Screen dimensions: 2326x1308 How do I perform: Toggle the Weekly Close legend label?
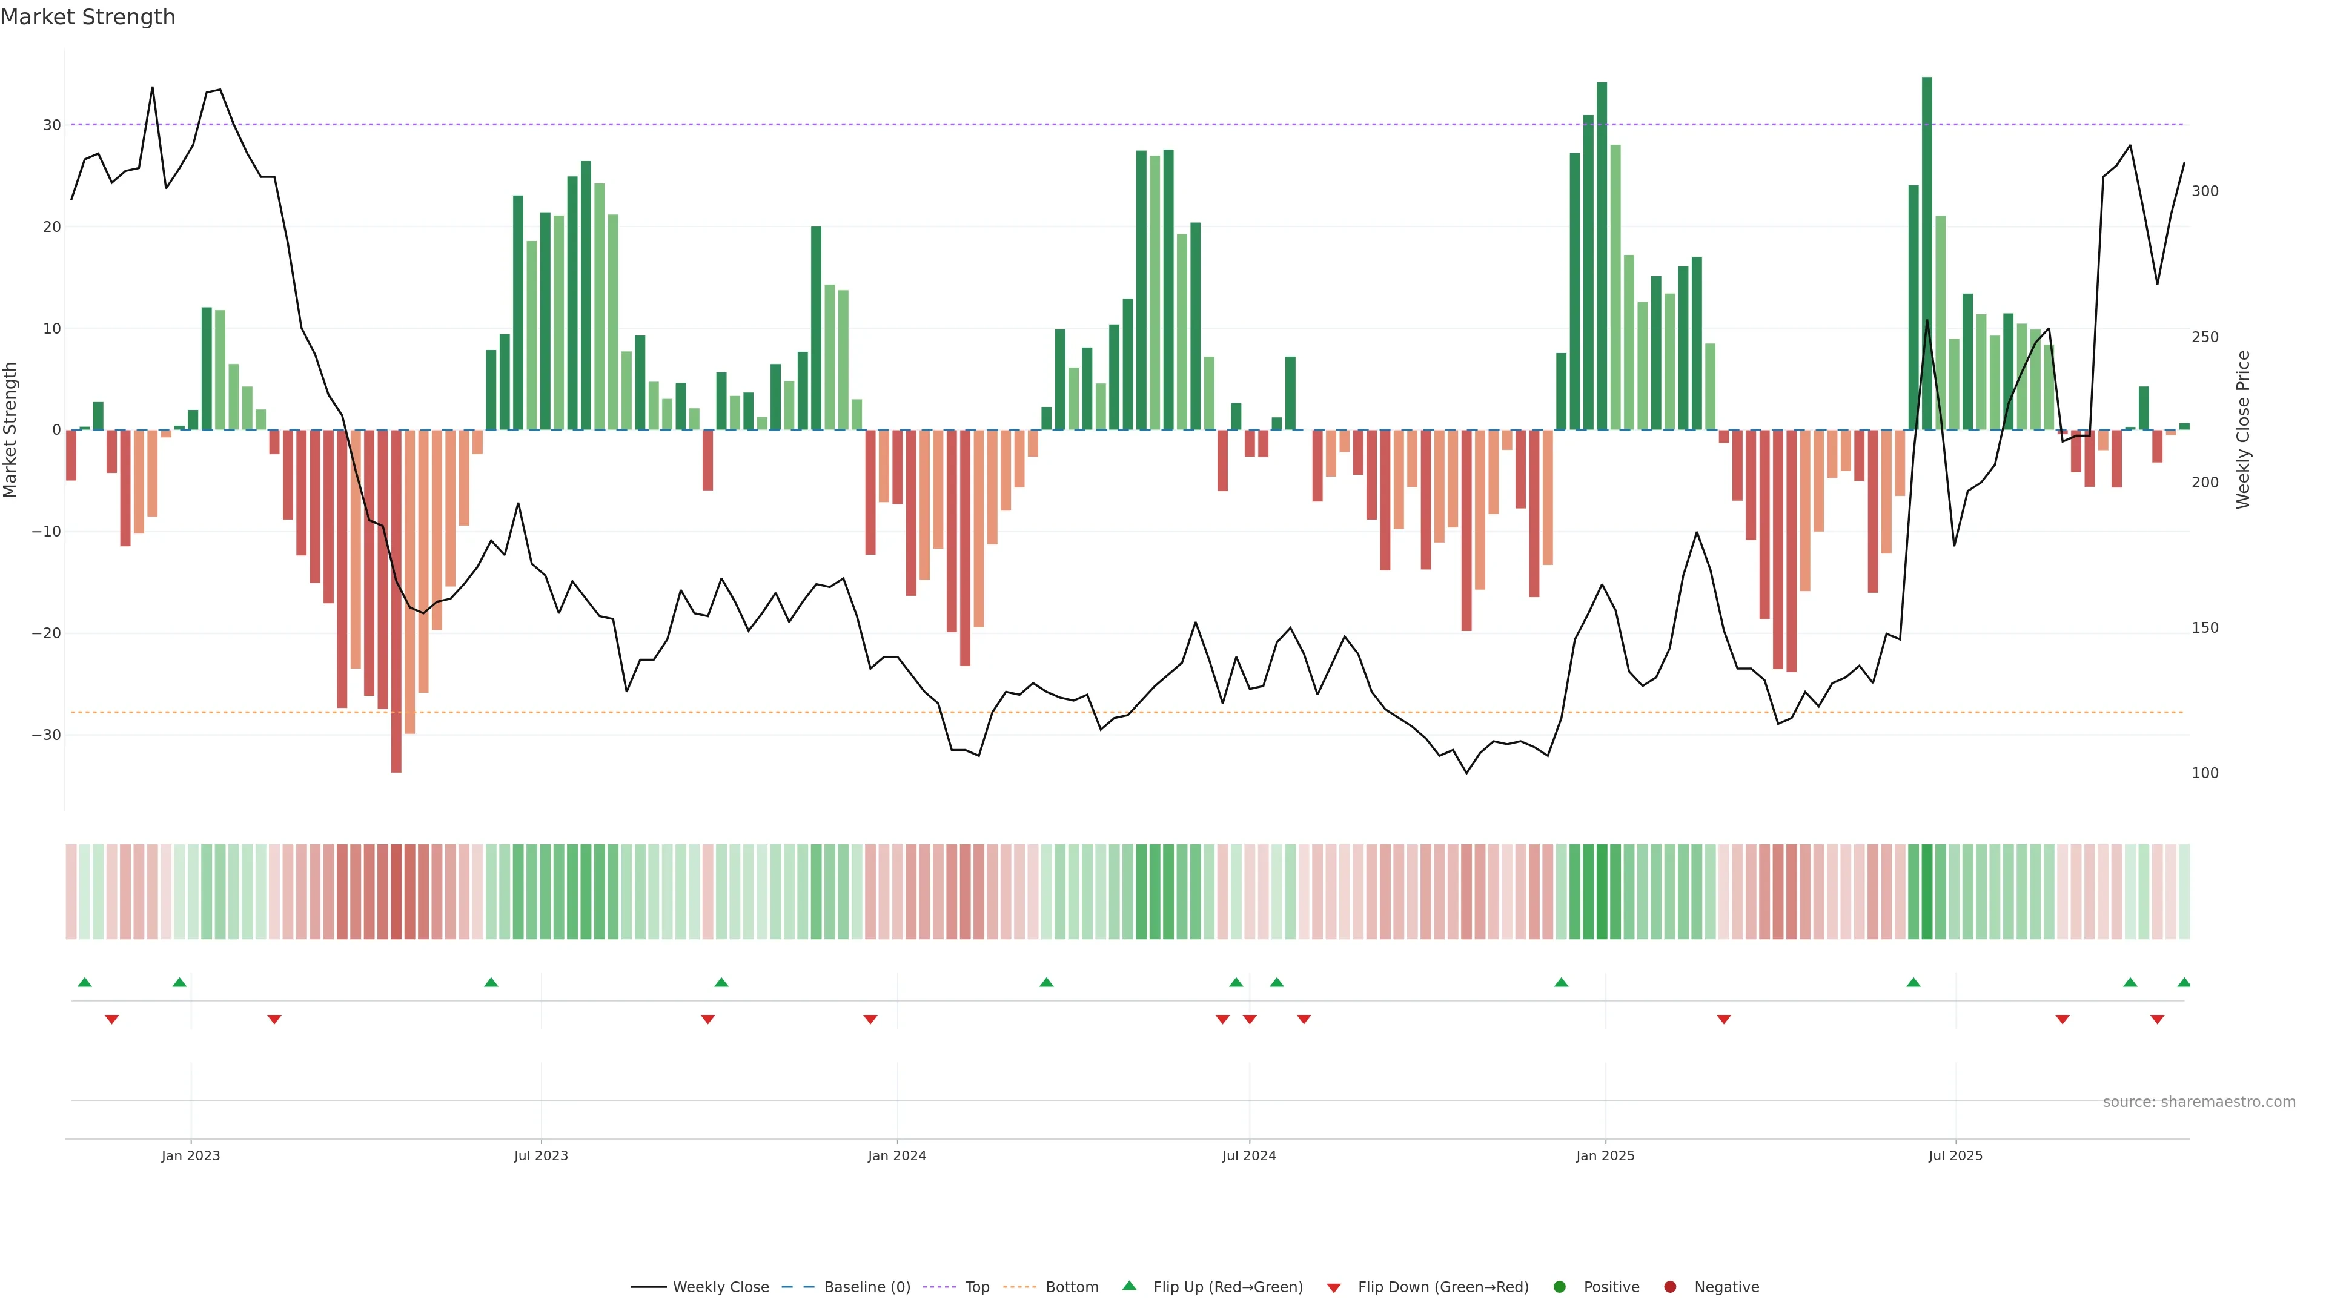click(x=721, y=1287)
